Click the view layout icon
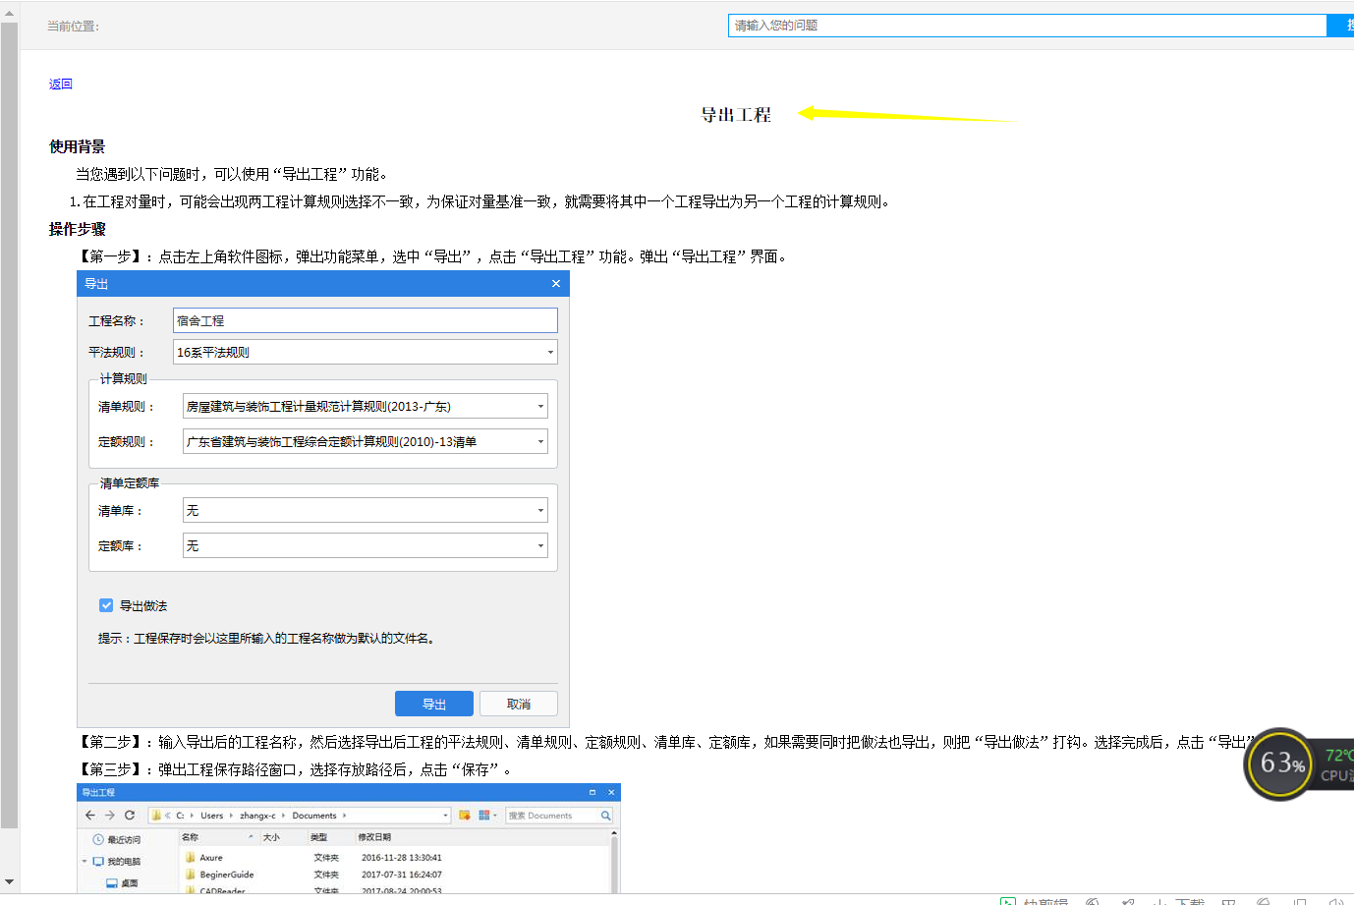Screen dimensions: 1354x905 pos(484,816)
